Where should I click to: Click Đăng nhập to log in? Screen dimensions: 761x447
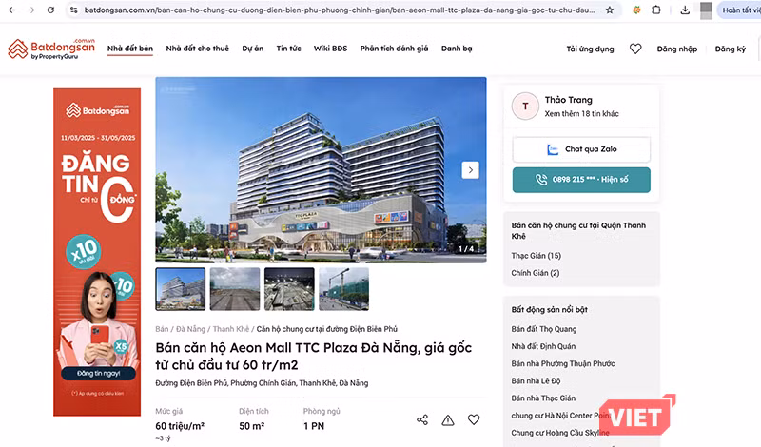(x=677, y=49)
